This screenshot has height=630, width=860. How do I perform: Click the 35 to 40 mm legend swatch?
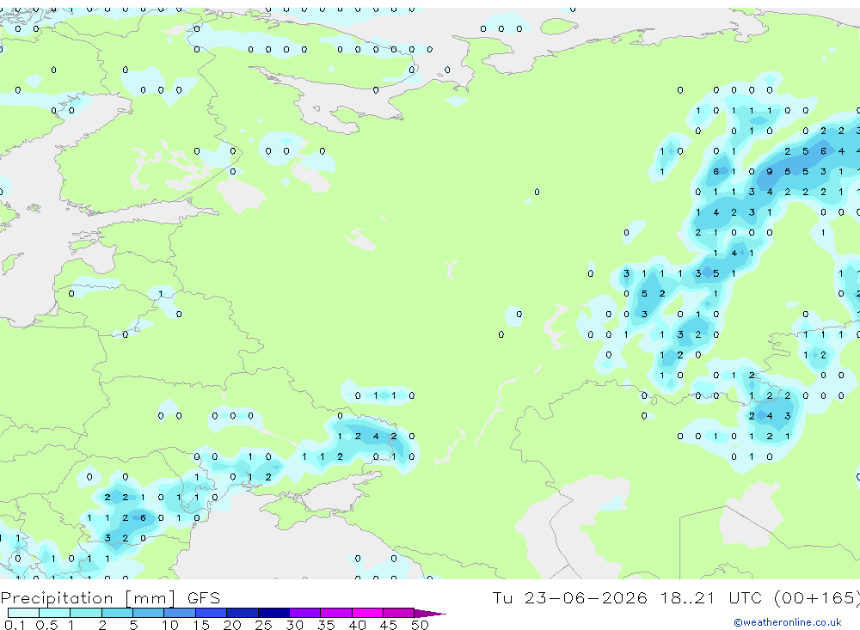pyautogui.click(x=336, y=613)
